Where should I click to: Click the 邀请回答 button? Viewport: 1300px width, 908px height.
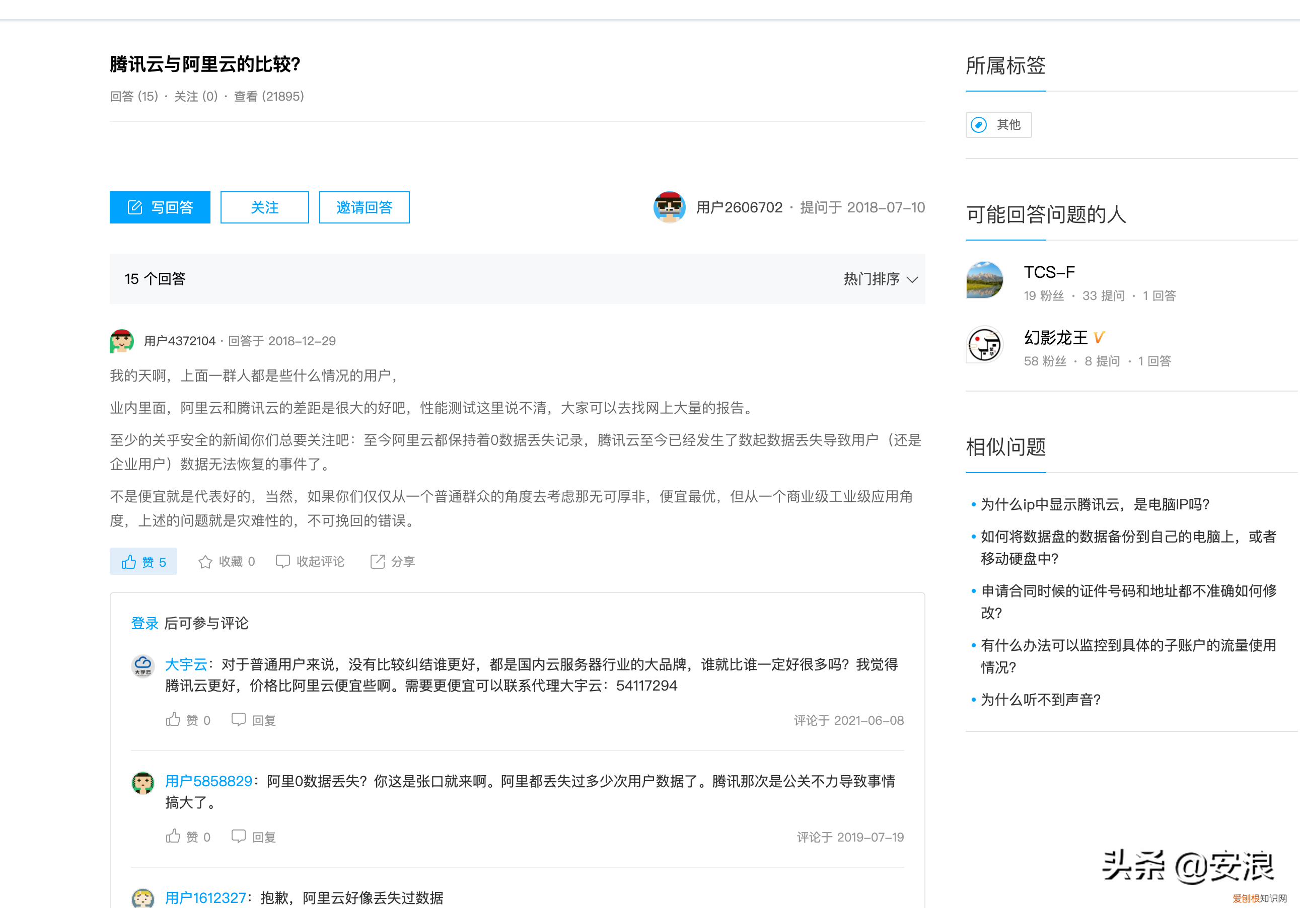[x=364, y=207]
